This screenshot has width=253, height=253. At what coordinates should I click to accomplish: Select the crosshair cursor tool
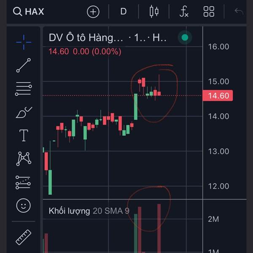point(24,42)
